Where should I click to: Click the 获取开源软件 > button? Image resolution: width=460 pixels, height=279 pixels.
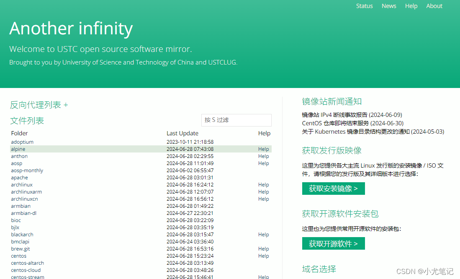[x=333, y=243]
